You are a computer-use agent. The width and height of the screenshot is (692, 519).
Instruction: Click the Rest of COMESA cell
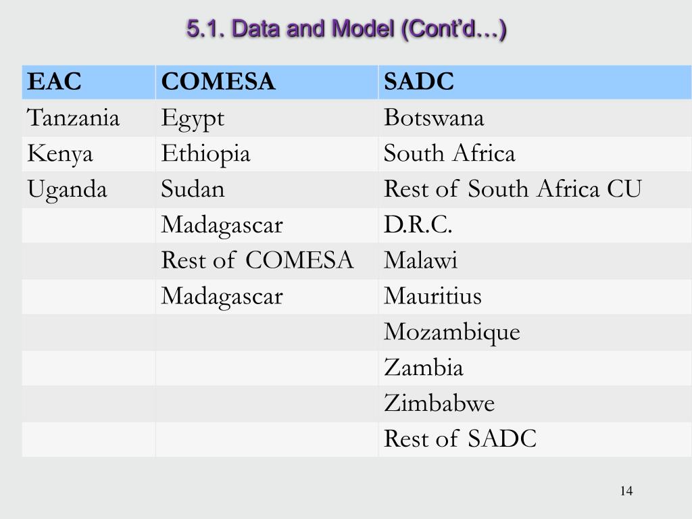[x=266, y=260]
